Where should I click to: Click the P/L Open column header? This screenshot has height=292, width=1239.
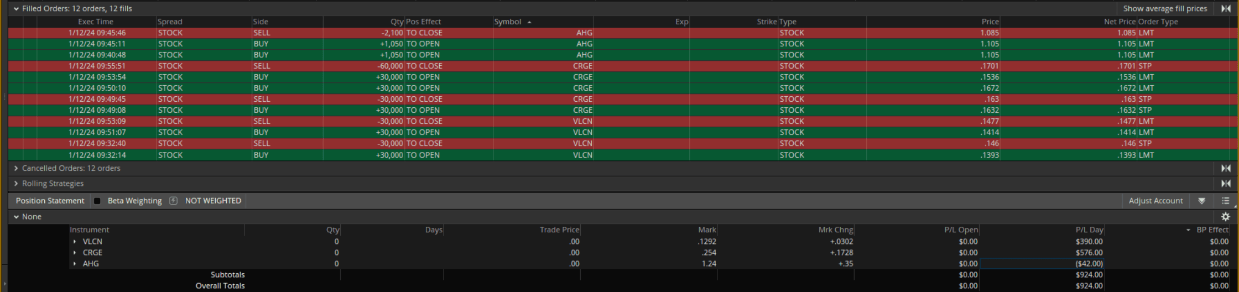961,230
